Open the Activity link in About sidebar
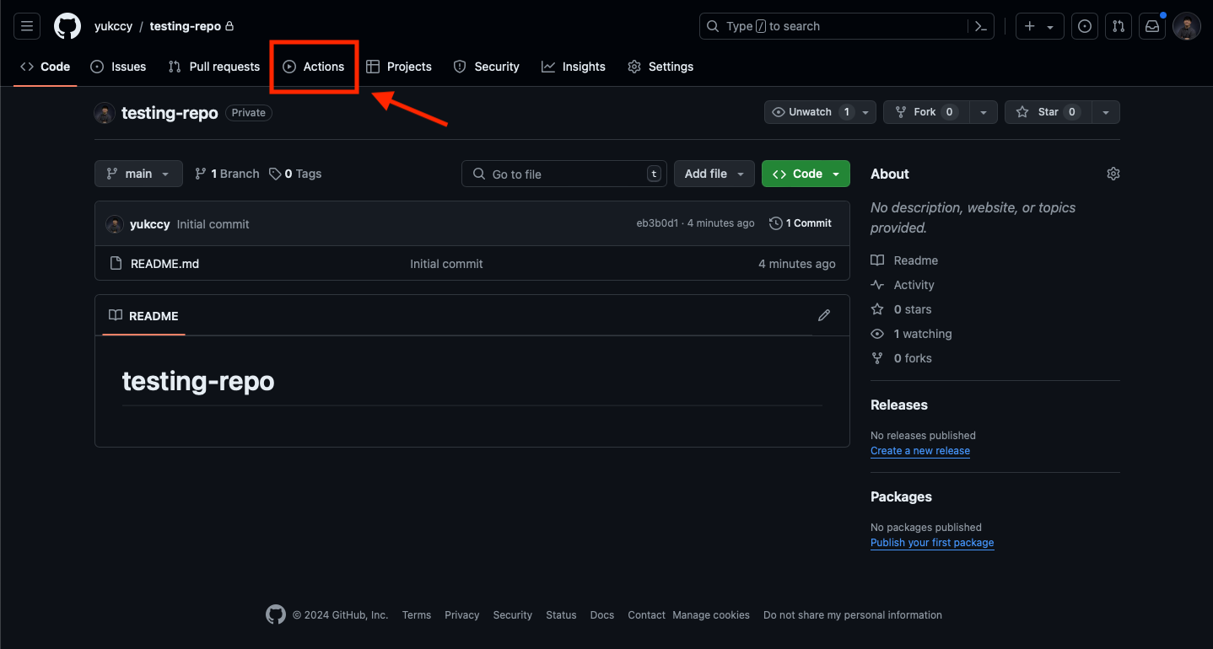 (x=903, y=285)
